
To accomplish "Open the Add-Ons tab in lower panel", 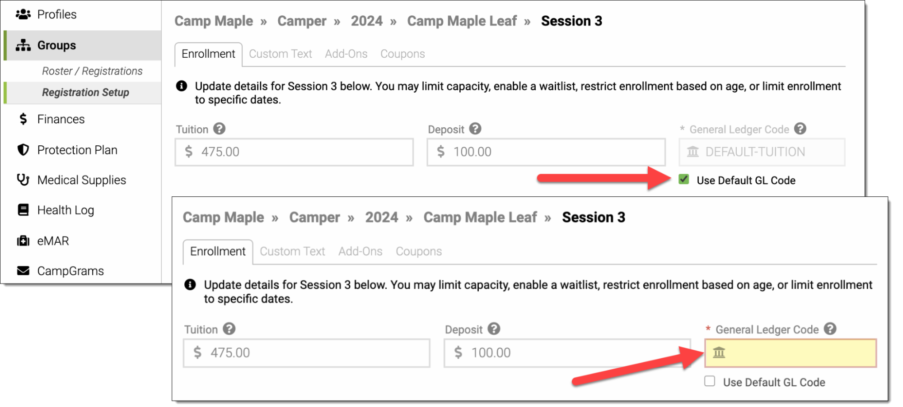I will click(360, 251).
